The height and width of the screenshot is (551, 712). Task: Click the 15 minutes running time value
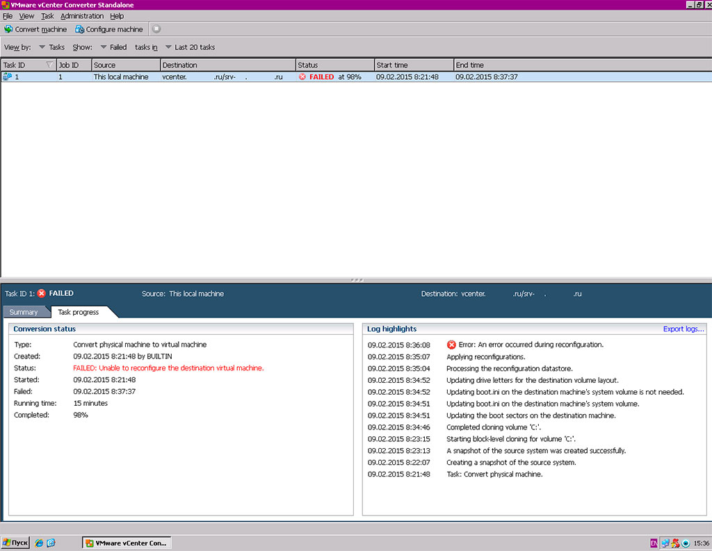click(x=90, y=403)
